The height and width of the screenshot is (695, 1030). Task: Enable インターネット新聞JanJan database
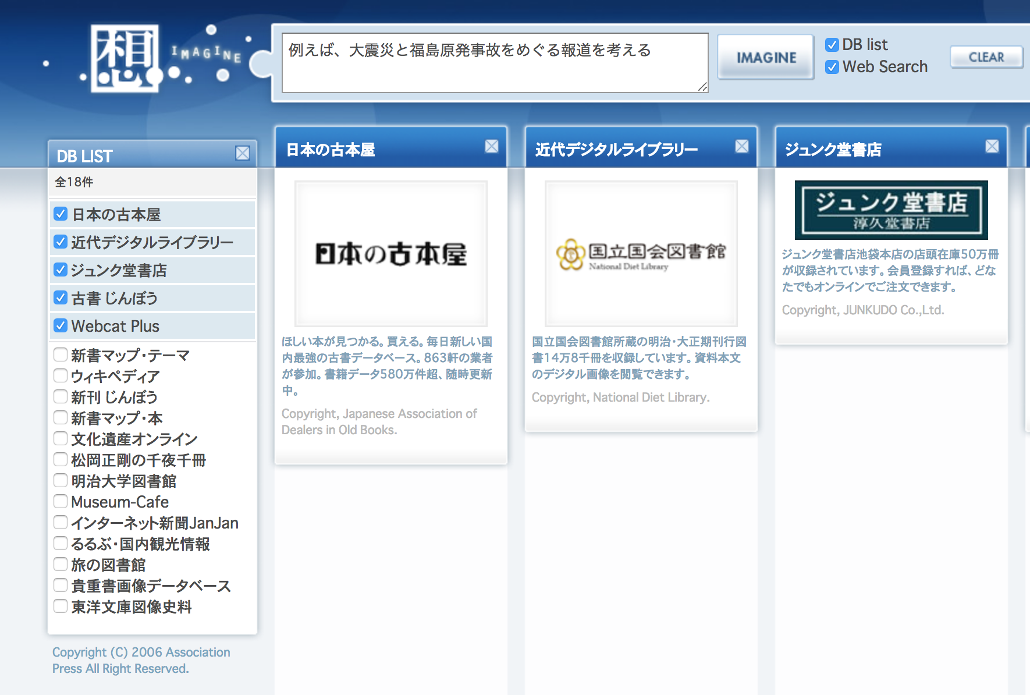[61, 522]
